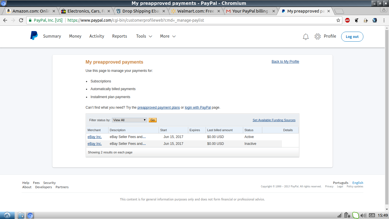Click the GB keyboard layout indicator

click(372, 215)
